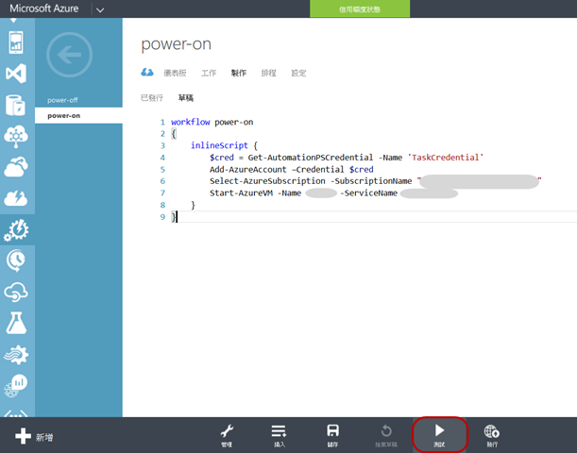This screenshot has width=577, height=453.
Task: Open the Visual Studio sidebar icon
Action: (16, 74)
